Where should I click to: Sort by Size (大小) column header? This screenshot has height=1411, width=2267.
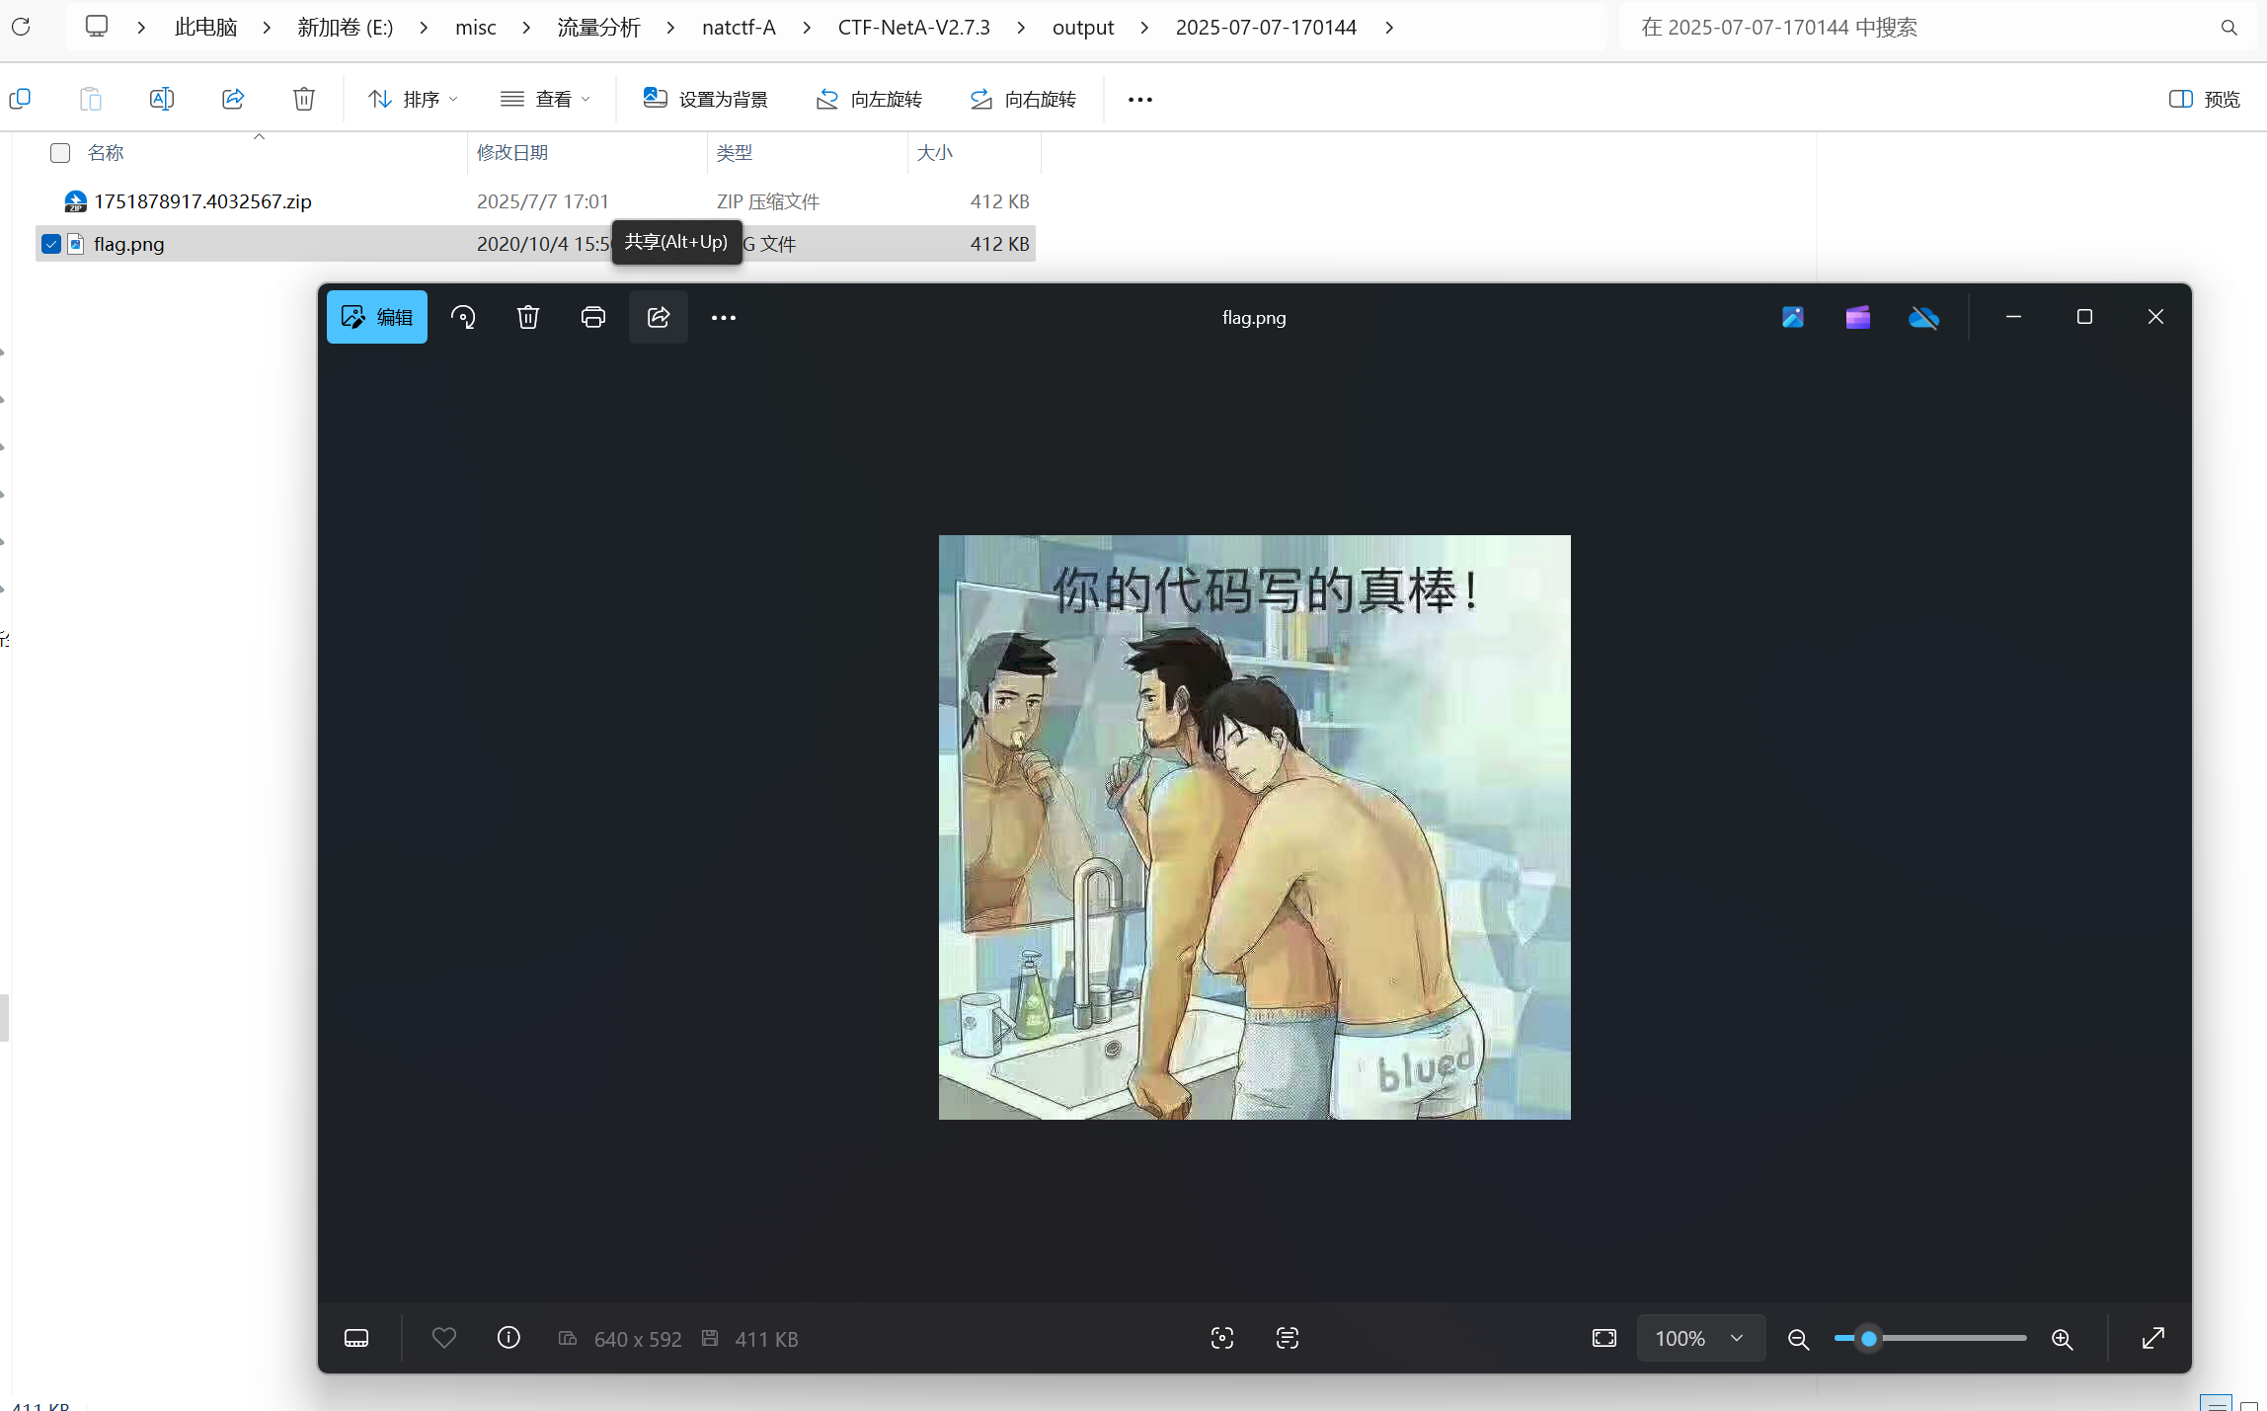pos(935,152)
